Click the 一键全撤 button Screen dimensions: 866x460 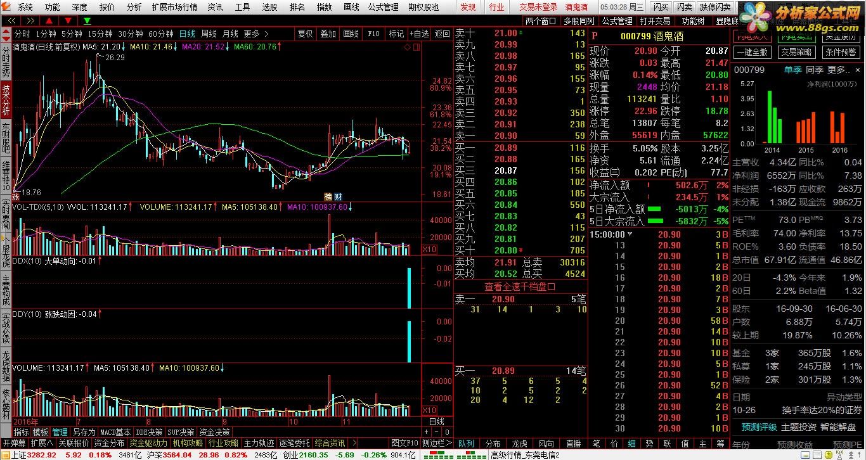pos(752,52)
